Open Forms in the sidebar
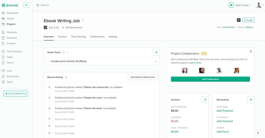 [x=10, y=63]
